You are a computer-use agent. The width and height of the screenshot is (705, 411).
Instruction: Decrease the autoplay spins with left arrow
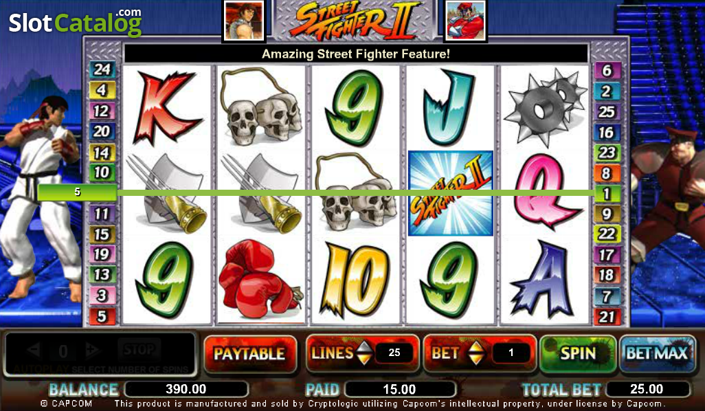[34, 351]
